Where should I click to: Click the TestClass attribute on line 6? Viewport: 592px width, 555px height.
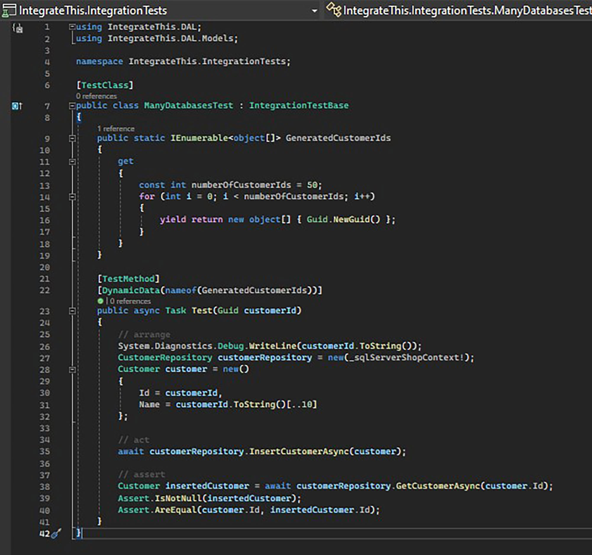[x=104, y=85]
